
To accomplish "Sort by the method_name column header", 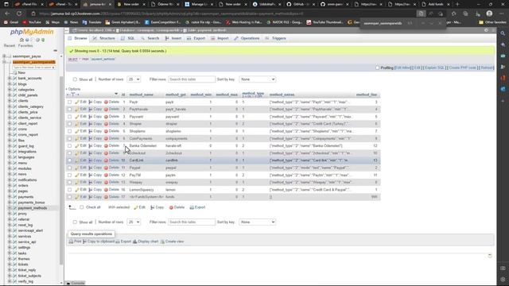I will [142, 95].
